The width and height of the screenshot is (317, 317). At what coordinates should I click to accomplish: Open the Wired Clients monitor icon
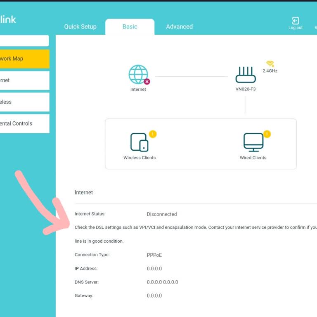(x=253, y=142)
